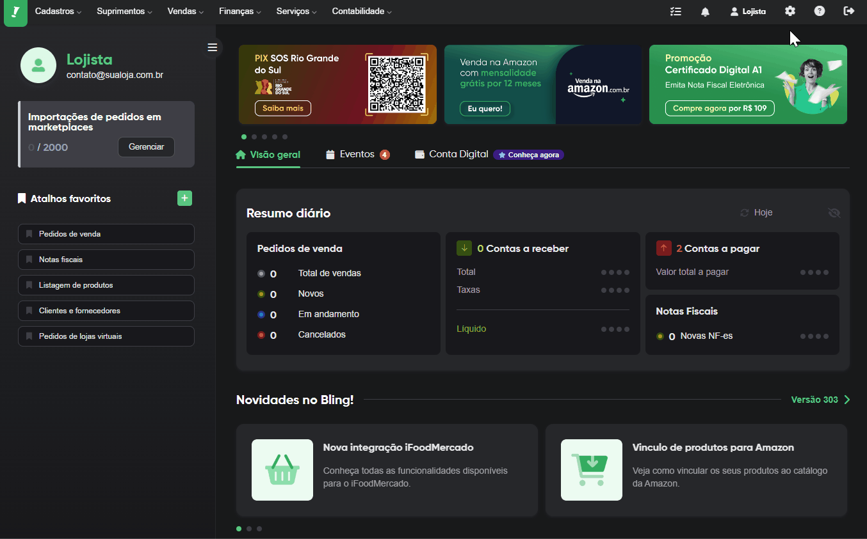Click the bookmark icon on Pedidos de venda shortcut
Image resolution: width=867 pixels, height=539 pixels.
tap(29, 234)
